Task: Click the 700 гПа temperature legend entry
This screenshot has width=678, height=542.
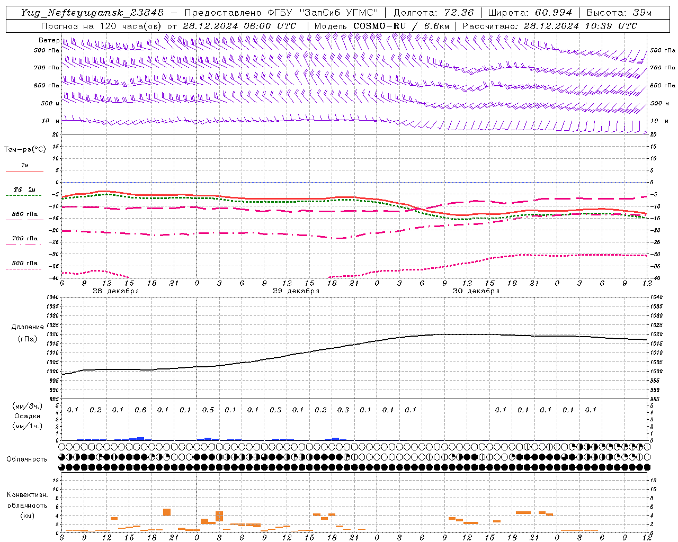Action: 25,238
